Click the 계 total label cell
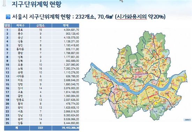This screenshot has width=192, height=132. point(17,128)
